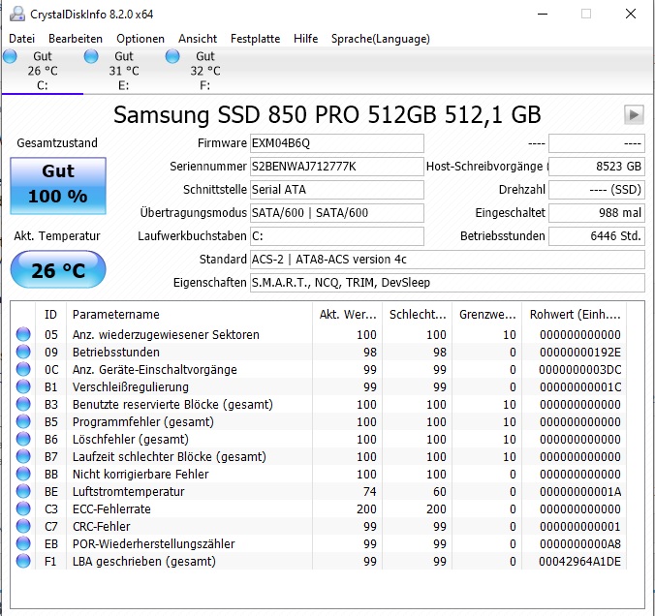
Task: Click the Laufwerkbuchstaben field
Action: (336, 236)
